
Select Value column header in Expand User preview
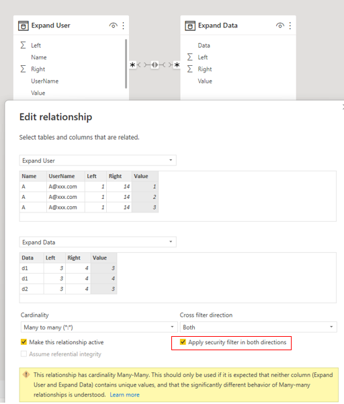tap(145, 176)
